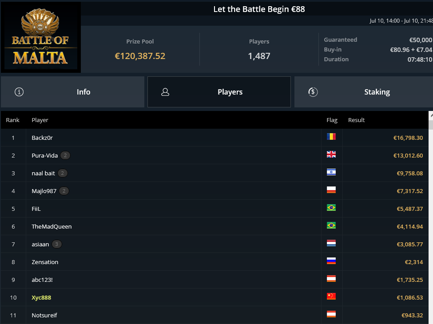Click the Staking dollar icon
This screenshot has height=324, width=433.
(313, 92)
